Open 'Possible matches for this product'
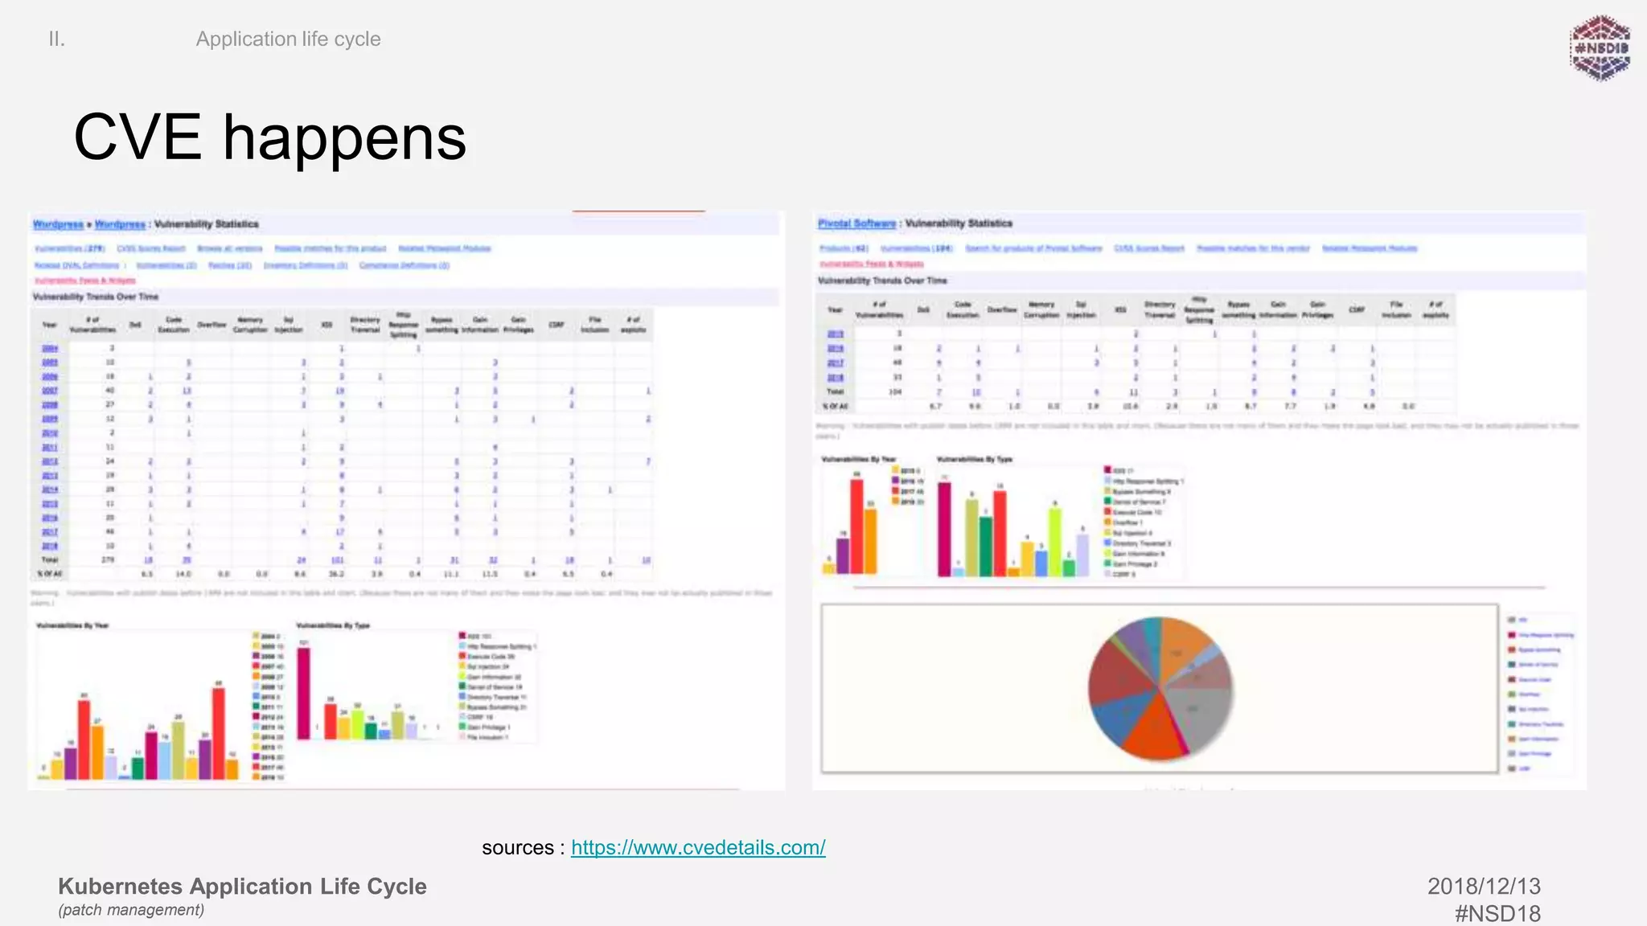The image size is (1647, 926). pyautogui.click(x=331, y=248)
